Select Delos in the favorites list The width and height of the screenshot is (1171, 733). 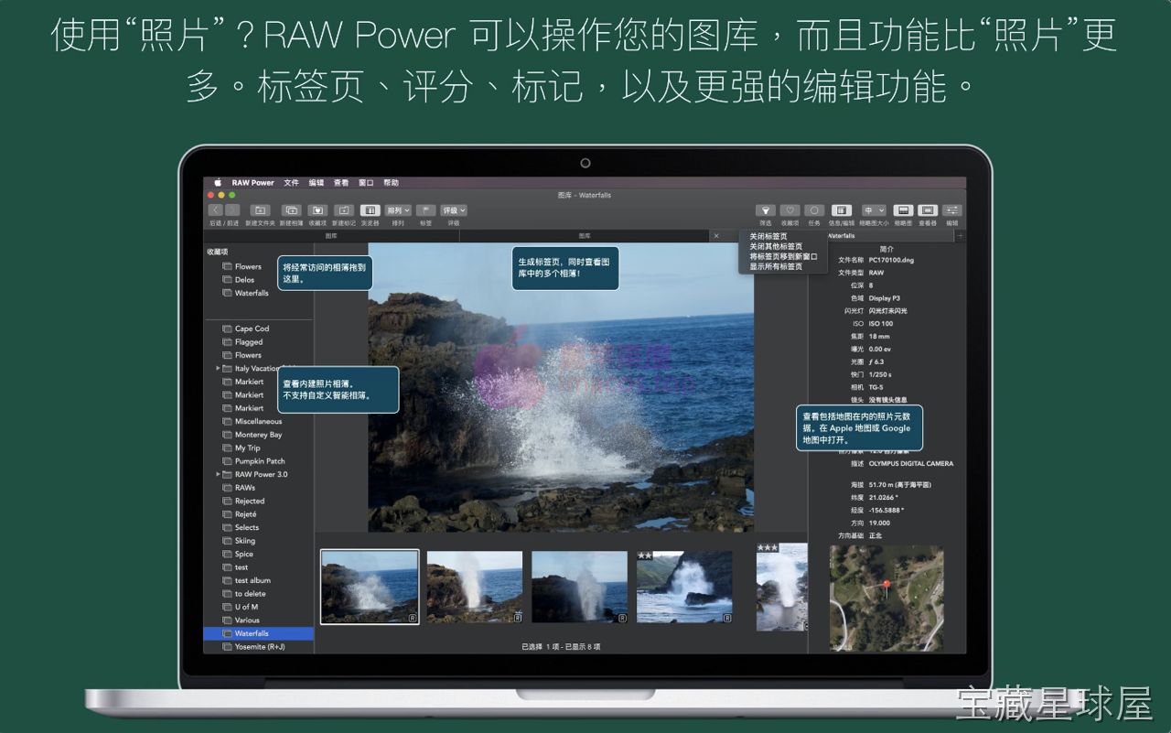pyautogui.click(x=244, y=280)
